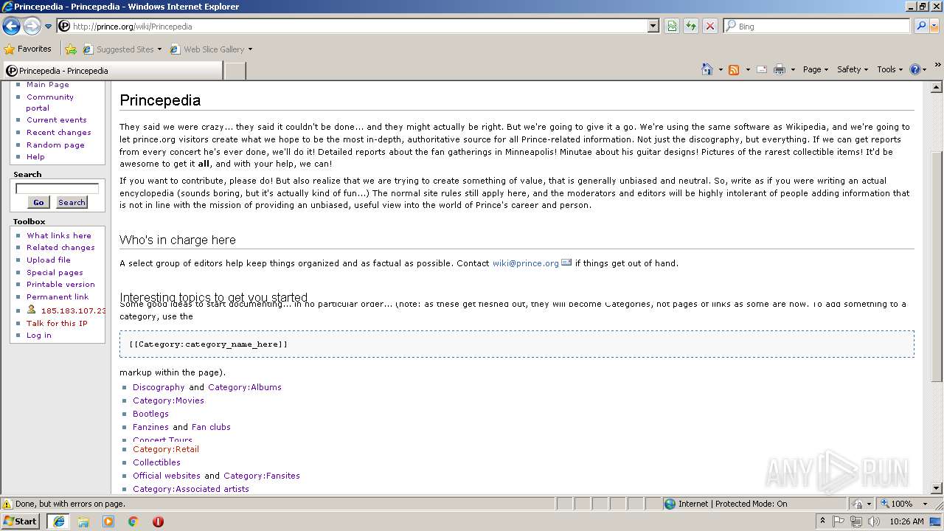Image resolution: width=944 pixels, height=531 pixels.
Task: Click the browser Forward arrow button
Action: 32,27
